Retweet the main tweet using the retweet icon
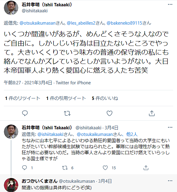Image resolution: width=177 pixels, height=192 pixels. point(67,113)
